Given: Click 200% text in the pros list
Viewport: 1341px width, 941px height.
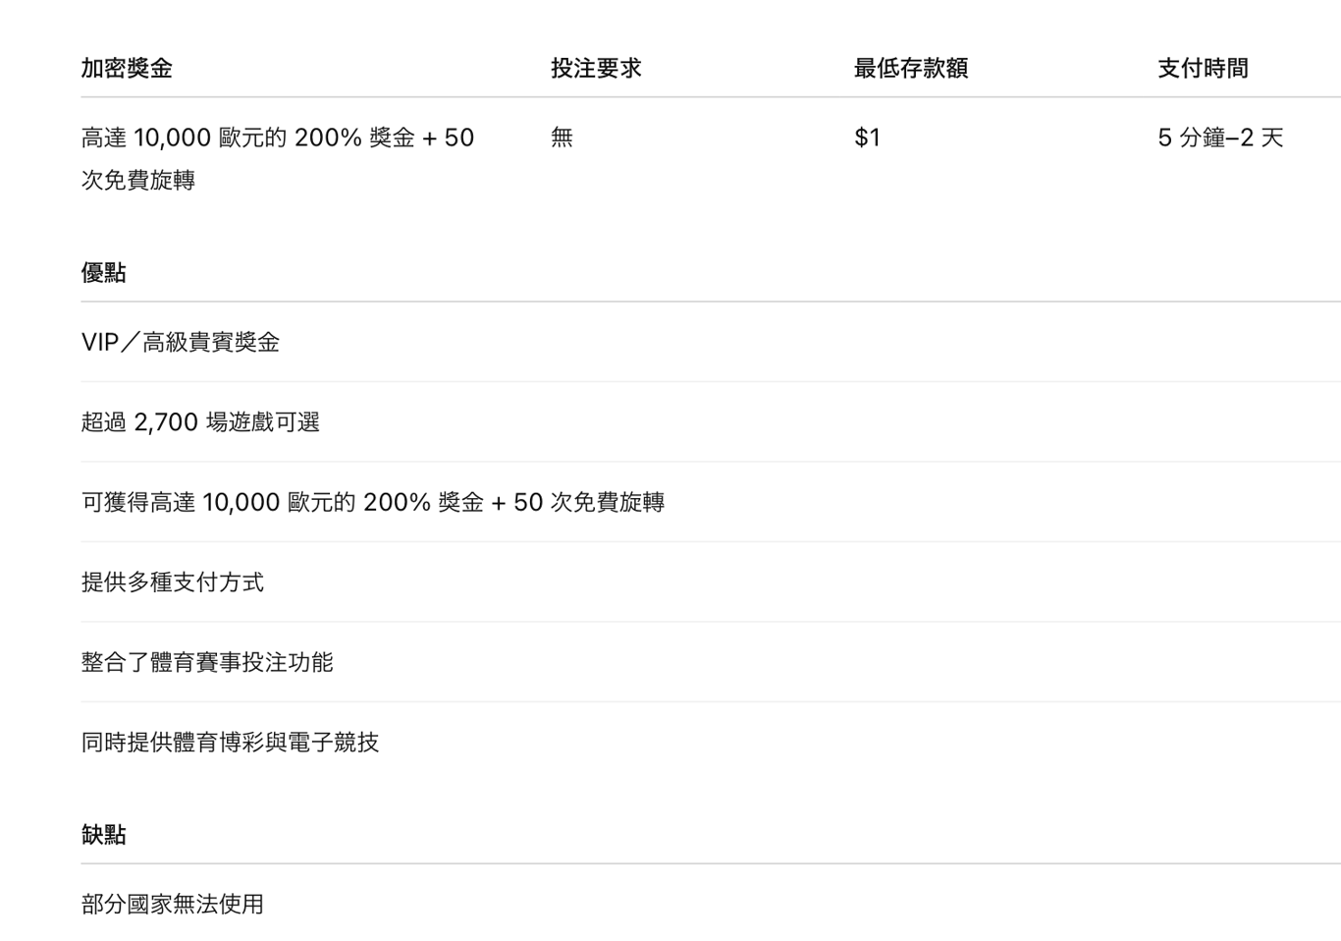Looking at the screenshot, I should pos(397,502).
